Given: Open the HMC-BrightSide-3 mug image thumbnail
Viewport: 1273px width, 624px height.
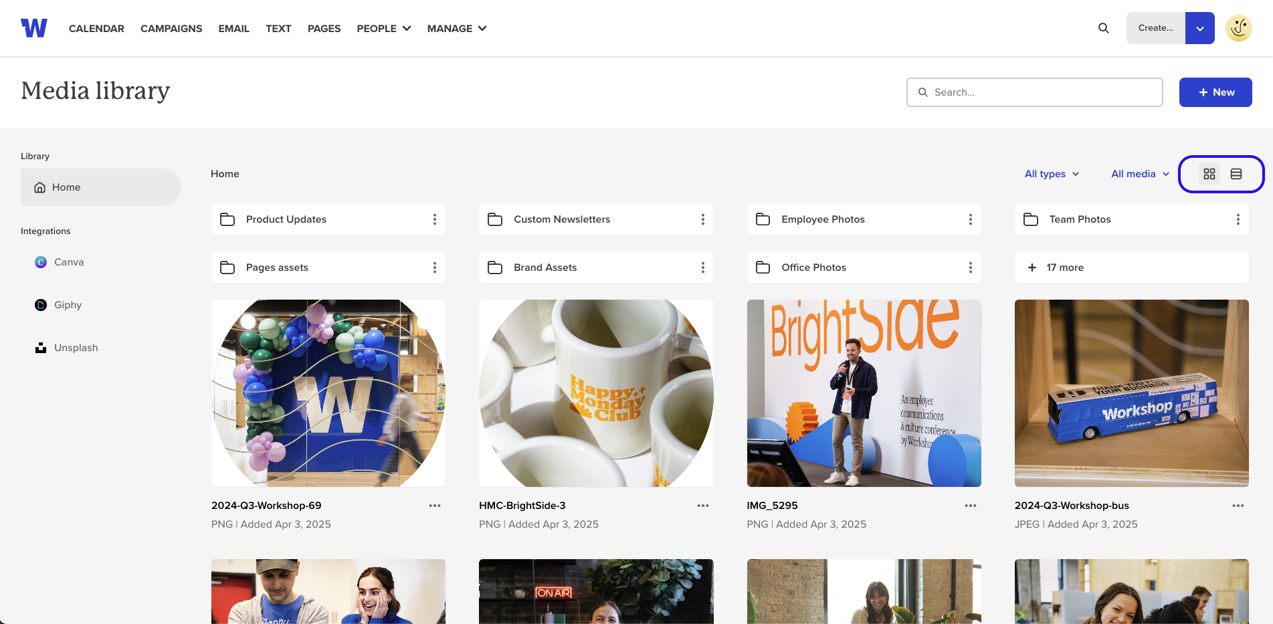Looking at the screenshot, I should 596,393.
